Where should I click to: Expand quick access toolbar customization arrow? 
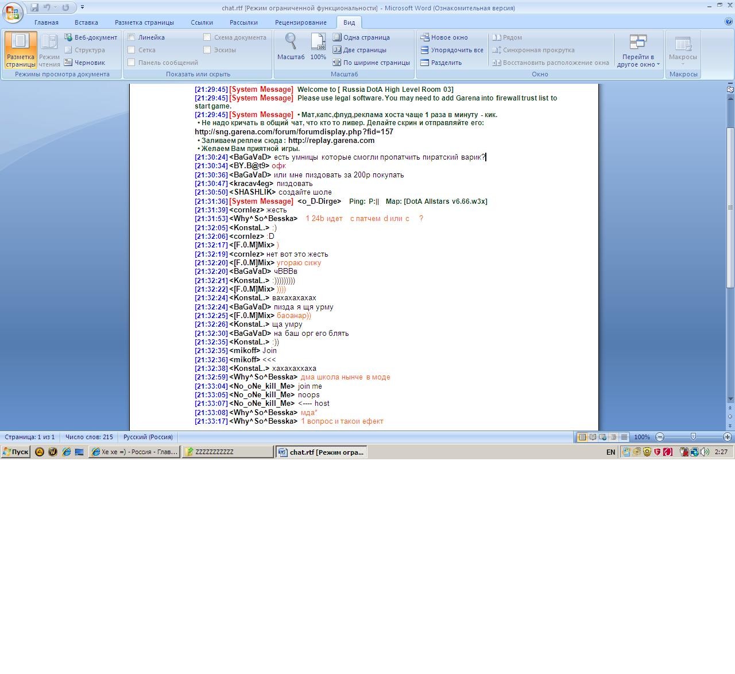82,7
